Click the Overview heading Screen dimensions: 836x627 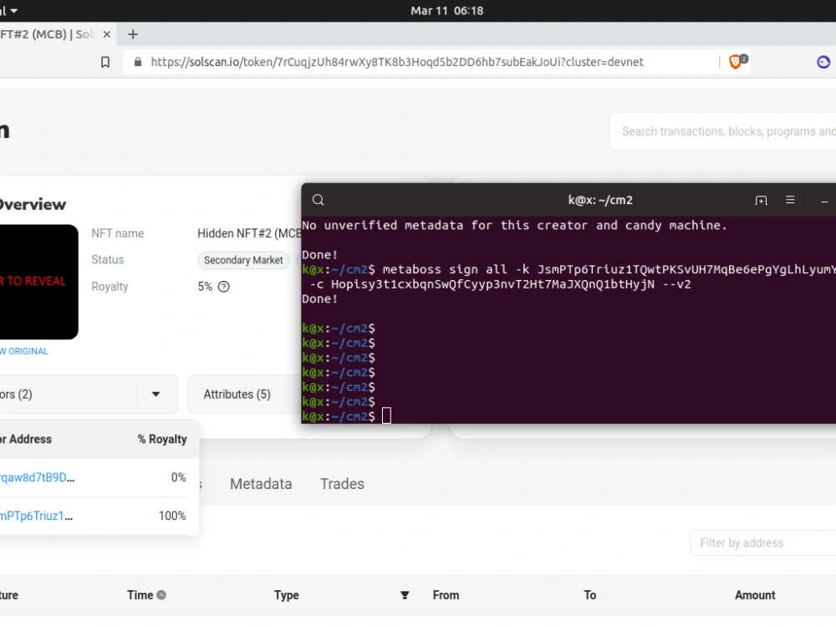[x=32, y=204]
